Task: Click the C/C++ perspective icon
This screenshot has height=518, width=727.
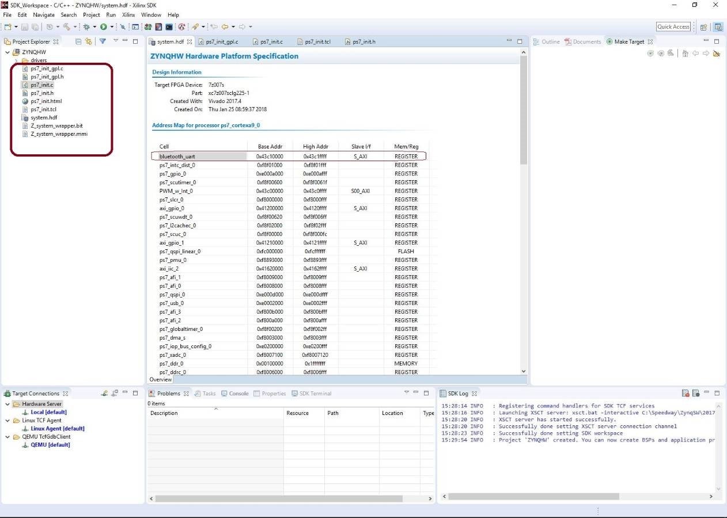Action: [718, 26]
